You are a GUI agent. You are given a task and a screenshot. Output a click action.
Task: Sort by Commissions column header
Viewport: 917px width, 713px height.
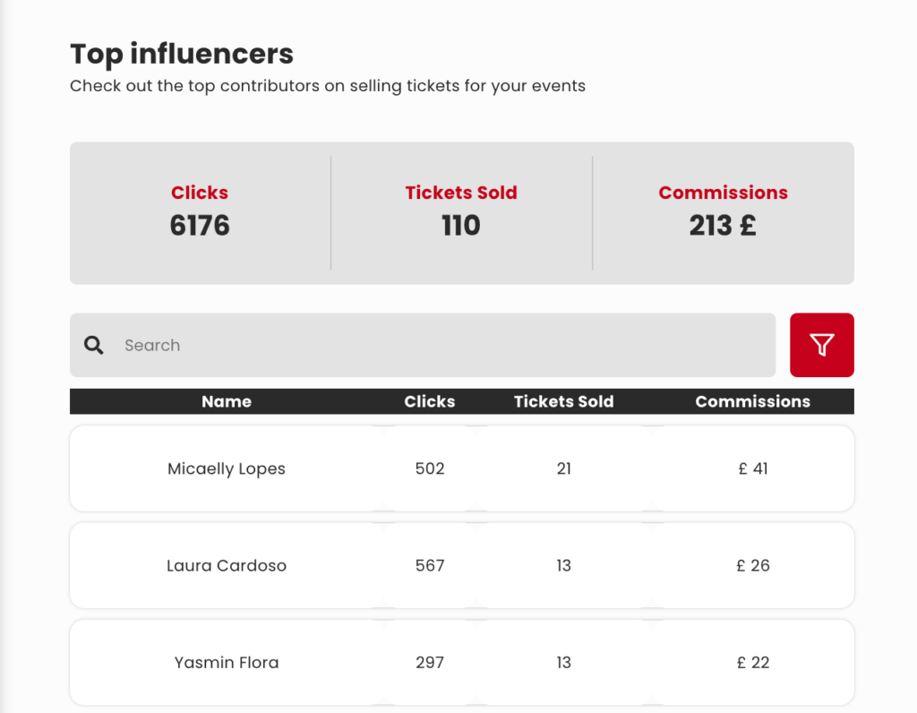pos(752,401)
